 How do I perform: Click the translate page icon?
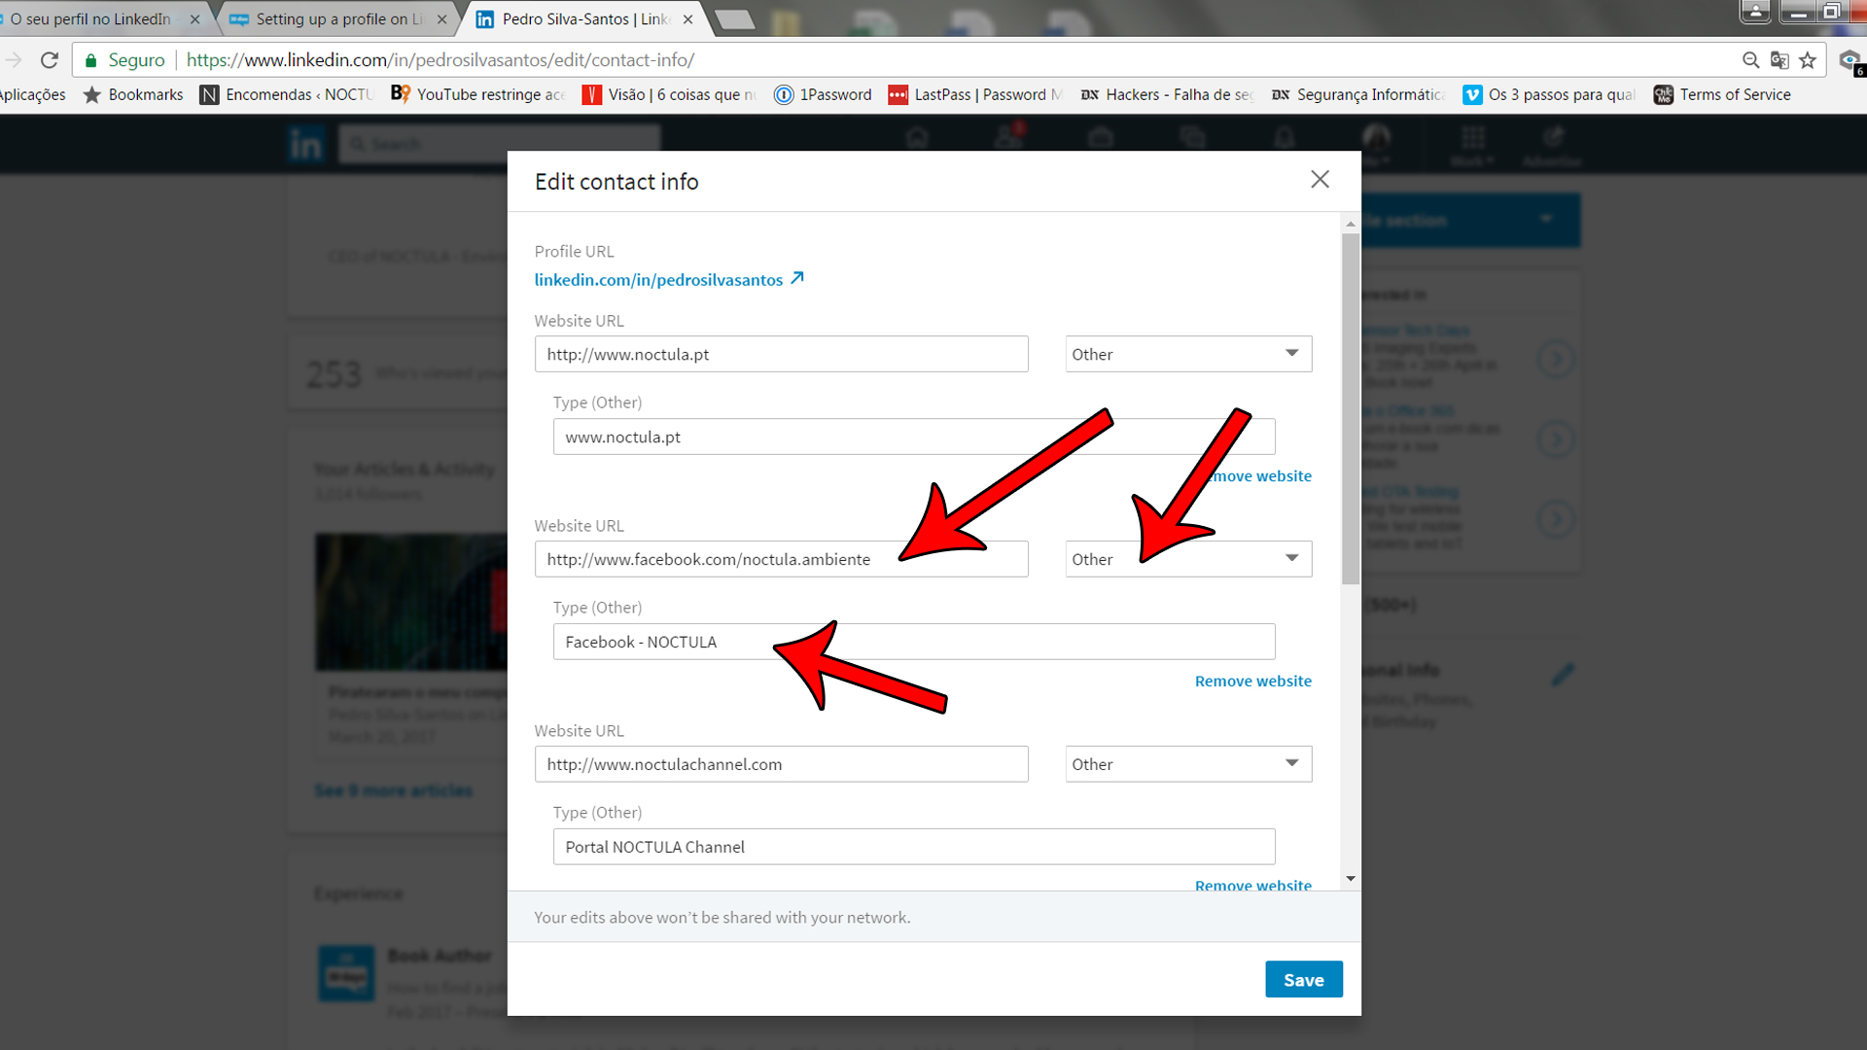click(1779, 60)
